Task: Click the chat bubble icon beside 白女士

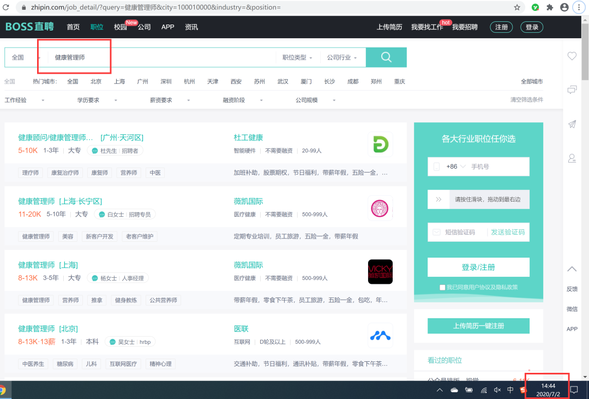Action: pos(101,215)
